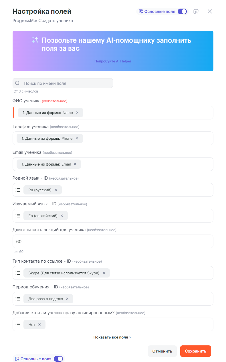Remove the Email tag from Email ученика
Screen dimensions: 226x362
[x=75, y=164]
